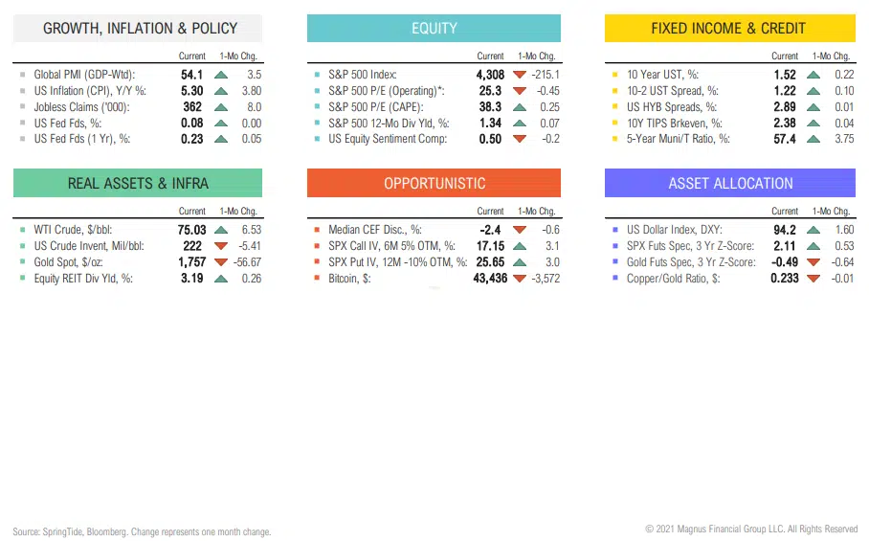The image size is (869, 541).
Task: Click the red down arrow for US Equity Sentiment Comp
Action: click(x=520, y=139)
